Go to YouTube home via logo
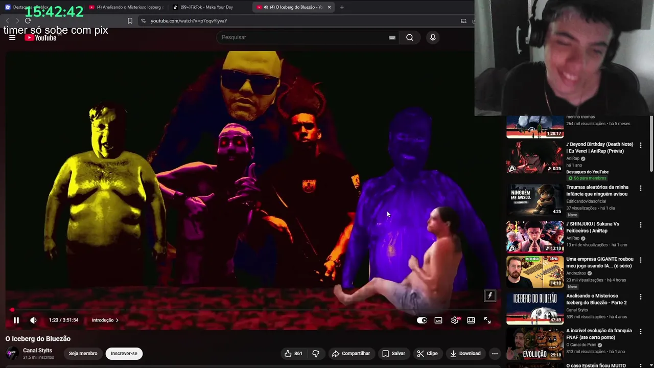Screen dimensions: 654x368 40,37
